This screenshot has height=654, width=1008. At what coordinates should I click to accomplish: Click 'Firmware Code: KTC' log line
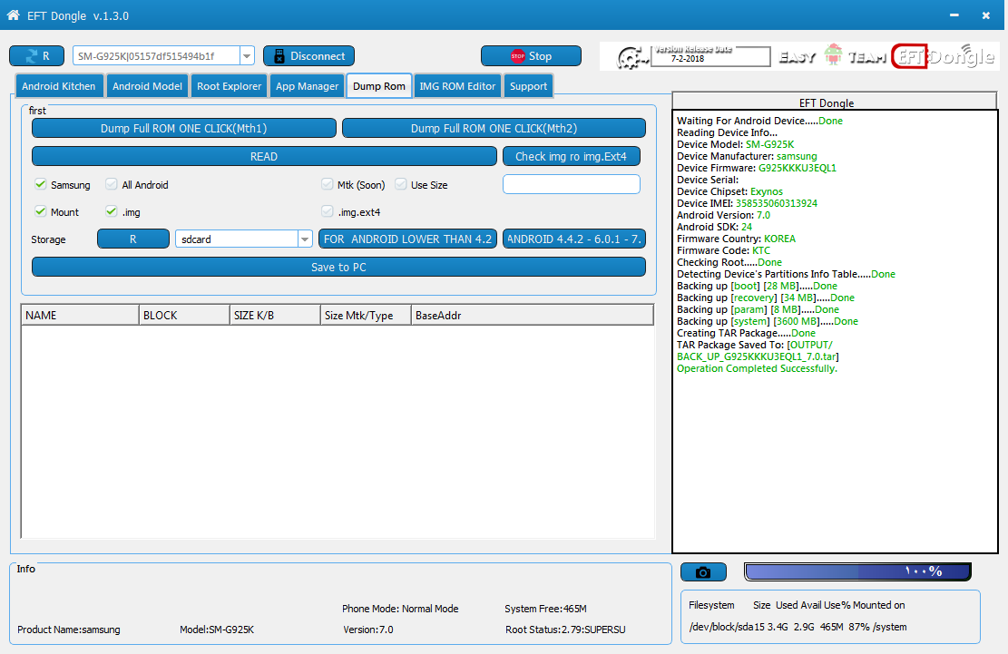[x=723, y=250]
